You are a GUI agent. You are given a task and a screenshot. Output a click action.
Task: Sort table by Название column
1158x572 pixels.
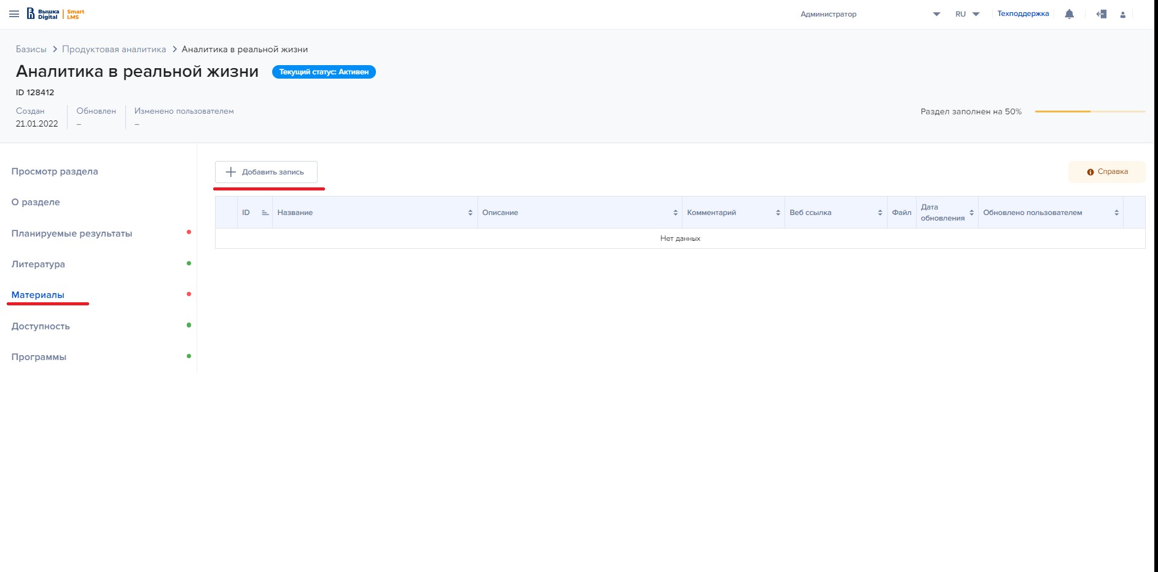[470, 213]
